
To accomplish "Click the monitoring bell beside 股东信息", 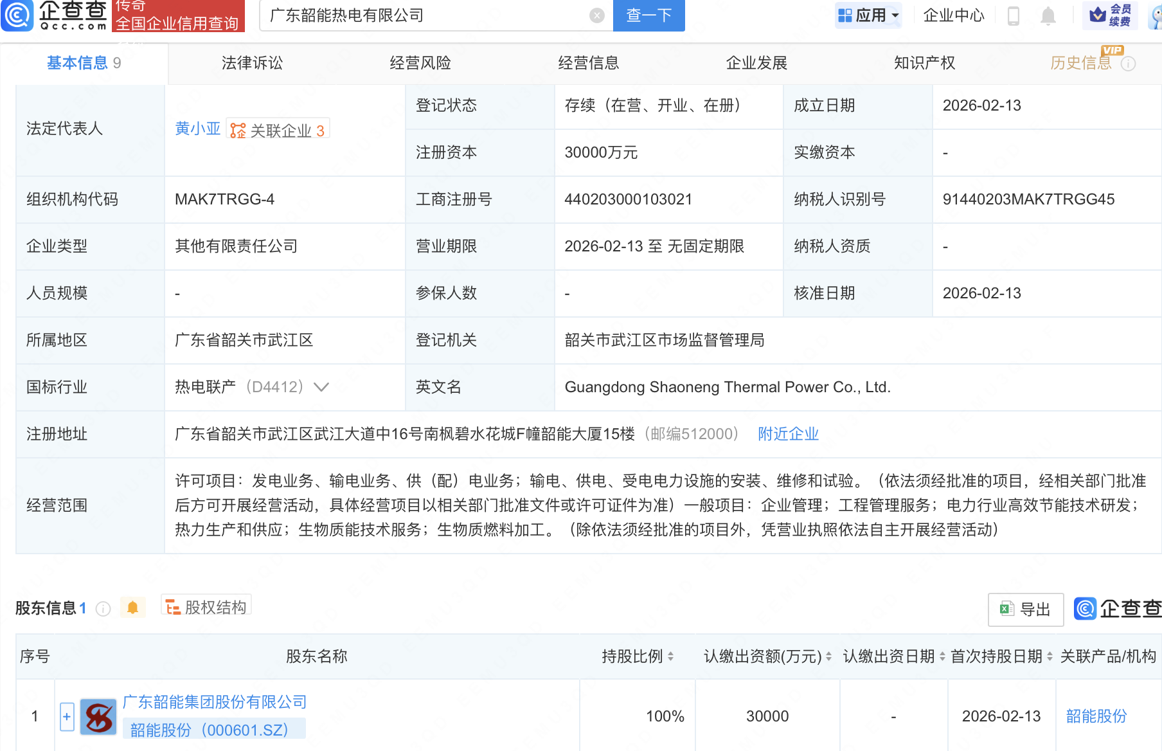I will (133, 607).
